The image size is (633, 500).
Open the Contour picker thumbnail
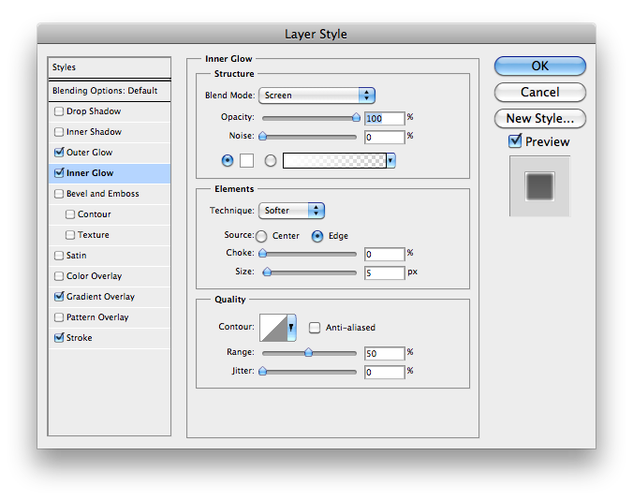tap(273, 328)
